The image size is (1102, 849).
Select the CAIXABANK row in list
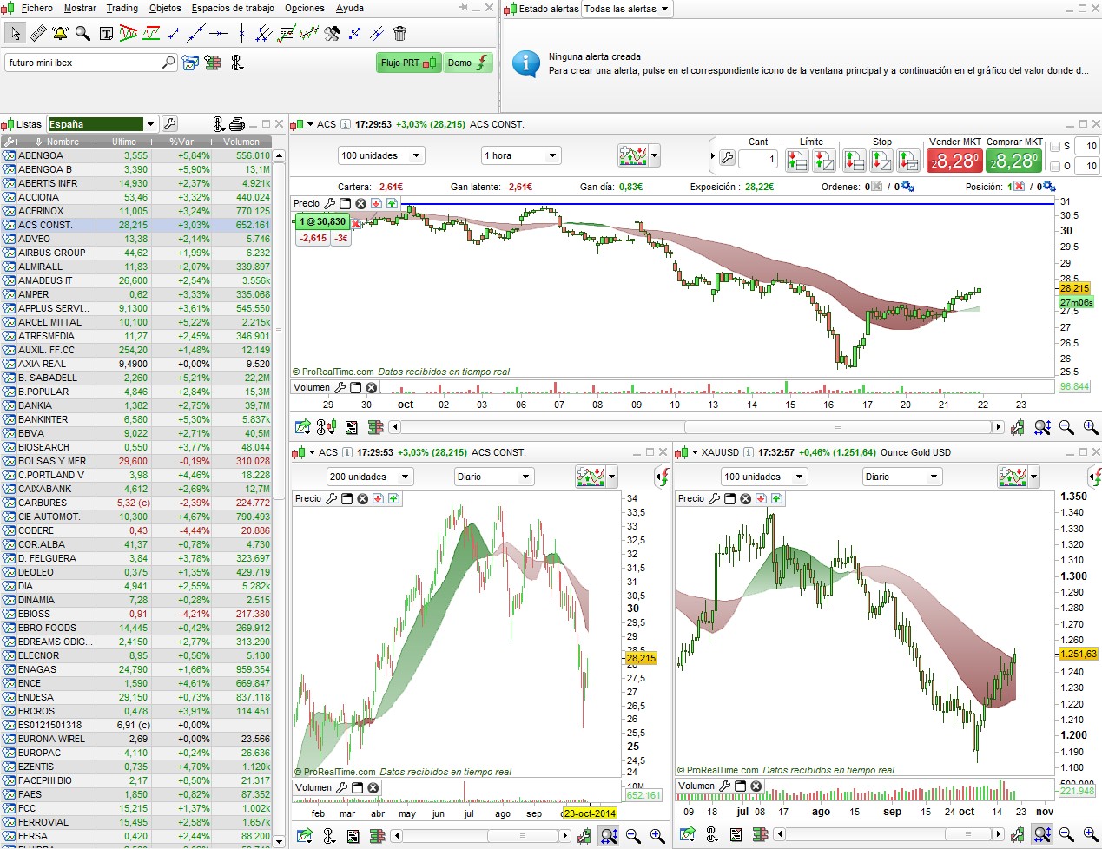tap(136, 489)
